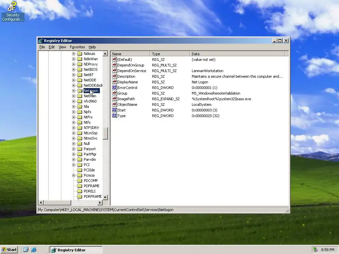Click the tree vertical scrollbar thumb
The height and width of the screenshot is (254, 339).
(105, 134)
